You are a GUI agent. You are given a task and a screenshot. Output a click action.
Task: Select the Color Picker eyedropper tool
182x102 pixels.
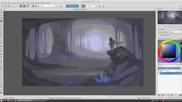click(1, 57)
